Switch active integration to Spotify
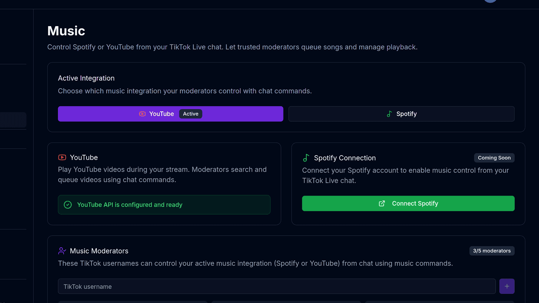 (401, 114)
